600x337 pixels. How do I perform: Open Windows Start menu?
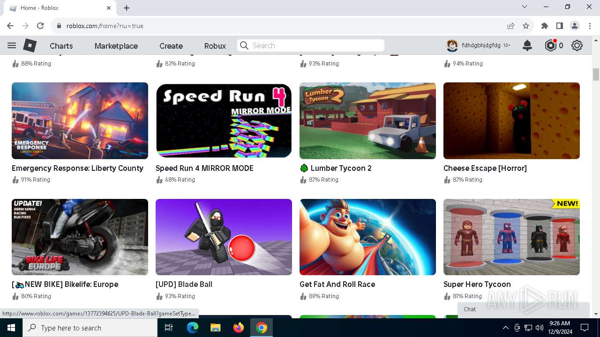pos(11,328)
